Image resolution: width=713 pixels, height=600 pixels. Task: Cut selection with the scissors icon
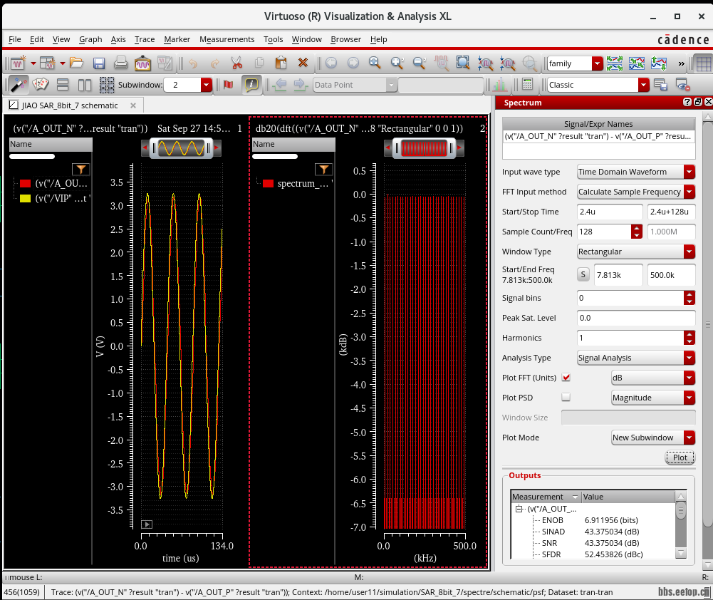236,63
